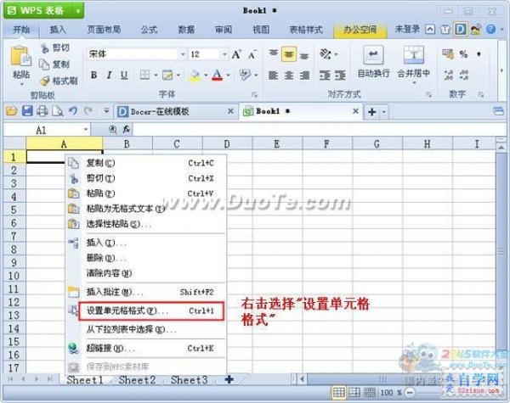Toggle middle vertical alignment
This screenshot has width=510, height=403.
tap(288, 54)
